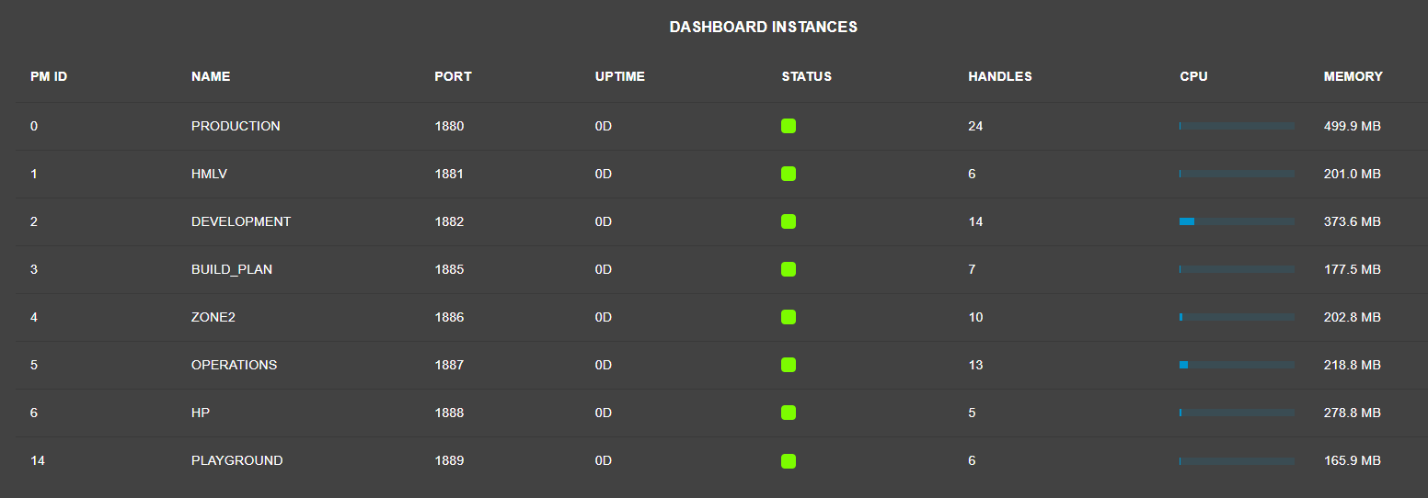This screenshot has height=498, width=1428.
Task: Click the 278.8 MB memory value
Action: pyautogui.click(x=1353, y=413)
